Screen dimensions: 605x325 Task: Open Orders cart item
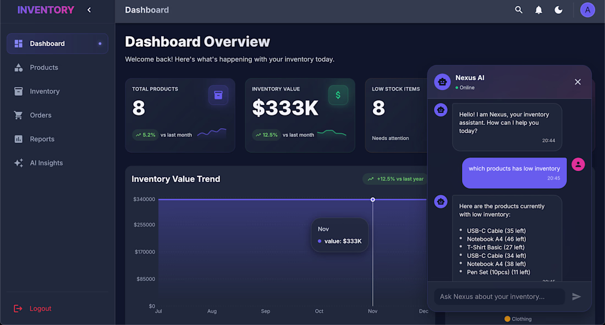point(58,115)
